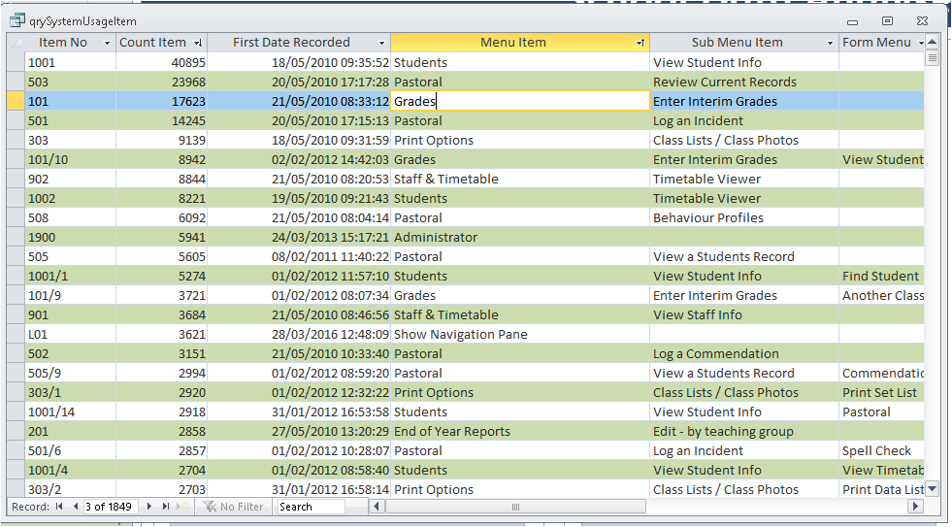Viewport: 952px width, 527px height.
Task: Open the Menu Item column filter dropdown
Action: [x=640, y=43]
